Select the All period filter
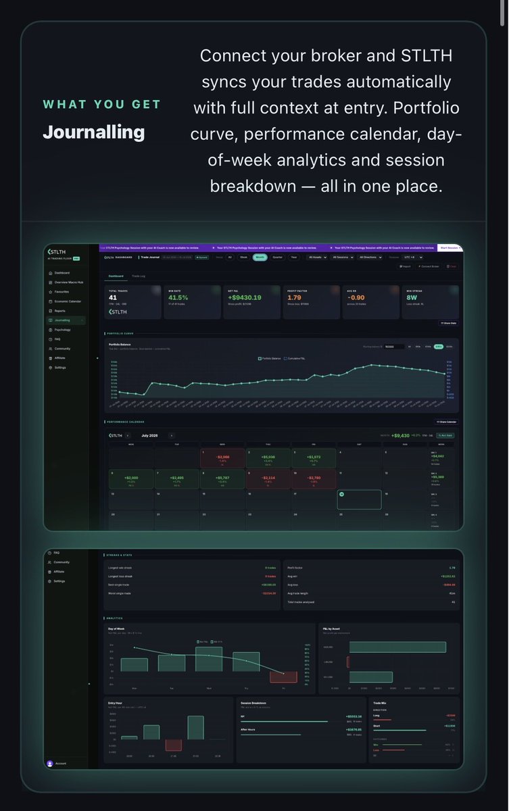This screenshot has width=509, height=811. 230,257
